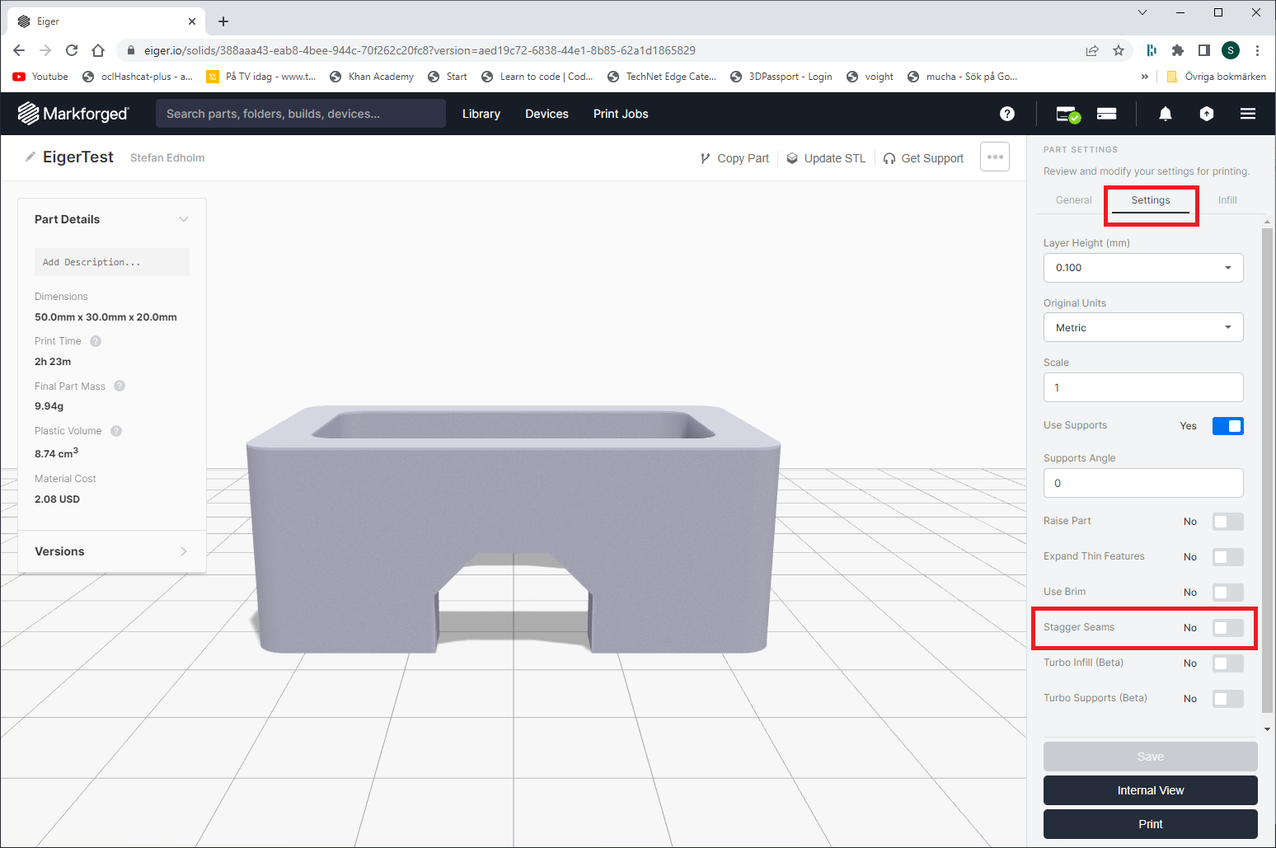Open the Layer Height dropdown
1276x848 pixels.
pos(1142,268)
